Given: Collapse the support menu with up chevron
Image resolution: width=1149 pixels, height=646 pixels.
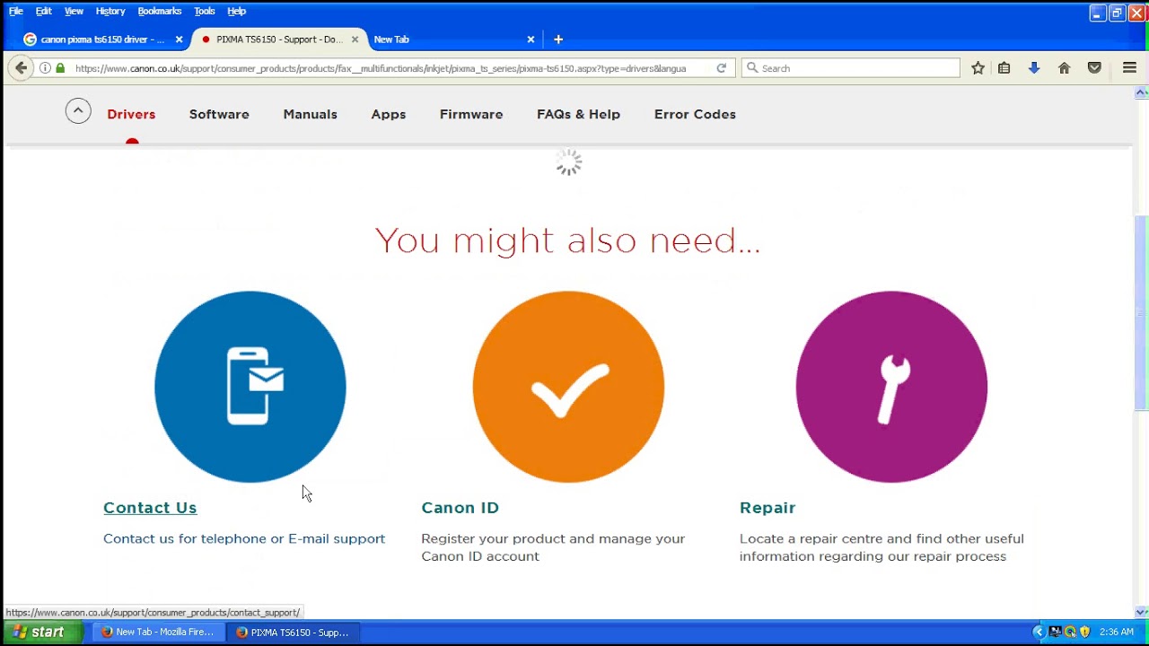Looking at the screenshot, I should coord(78,111).
